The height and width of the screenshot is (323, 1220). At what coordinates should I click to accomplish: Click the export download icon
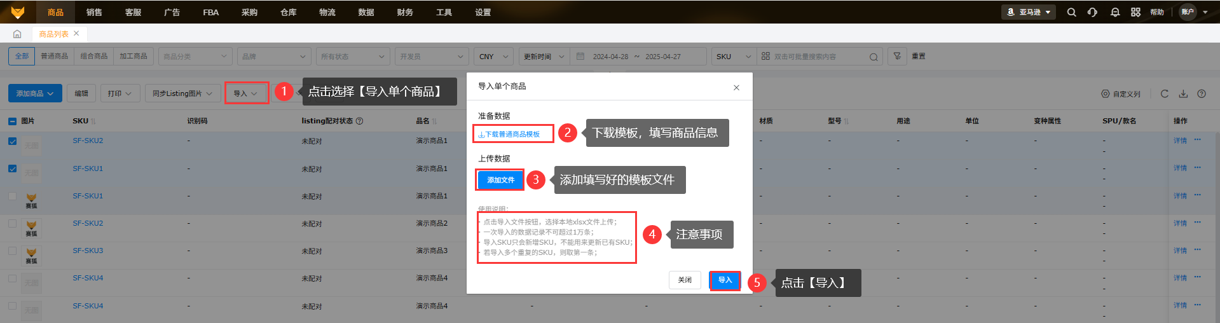coord(1183,93)
